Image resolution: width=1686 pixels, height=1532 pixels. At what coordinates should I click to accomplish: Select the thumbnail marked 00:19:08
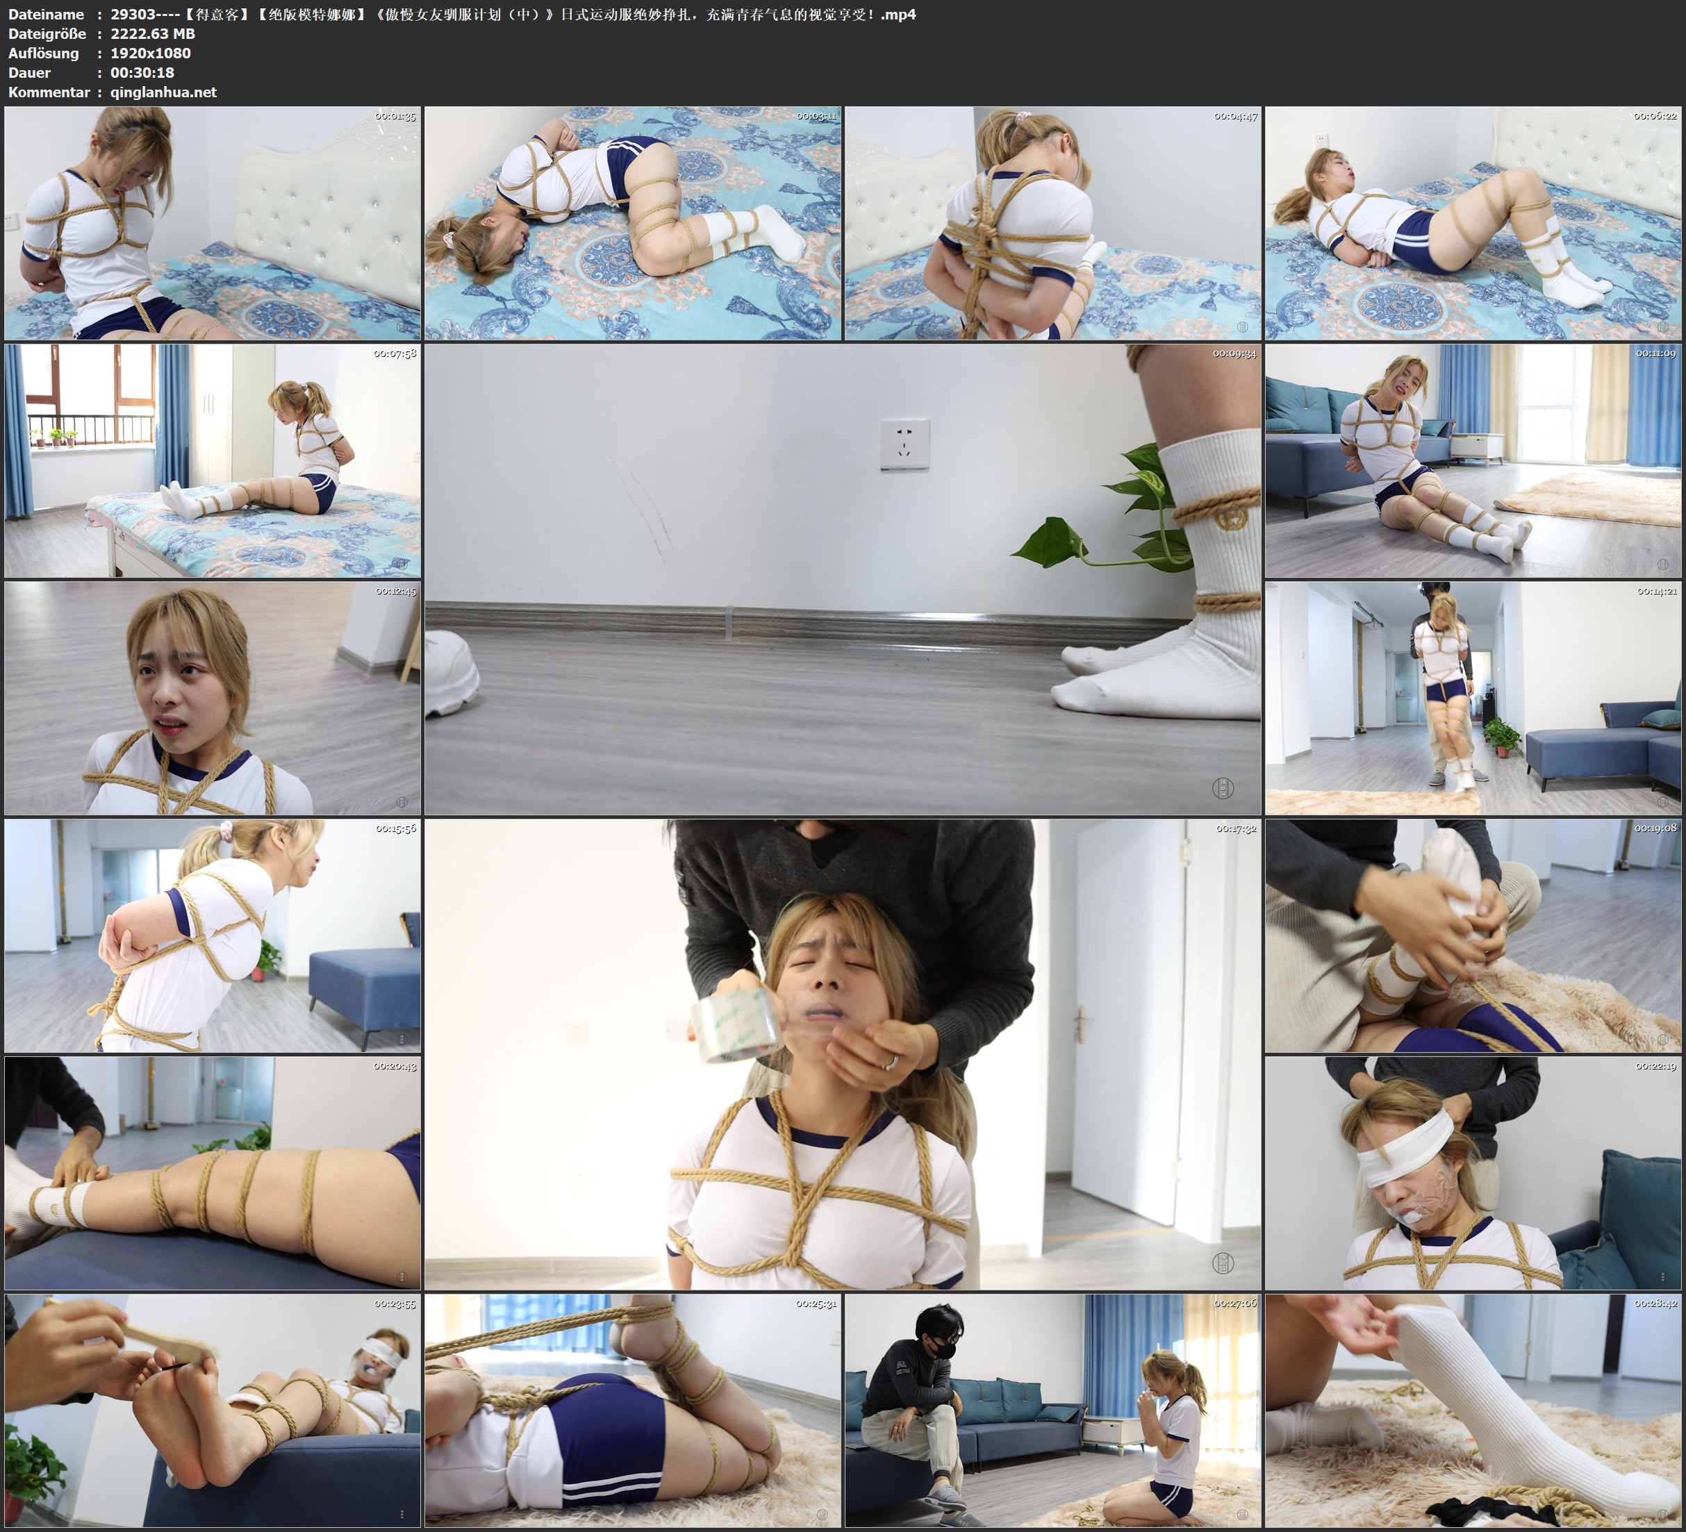[1473, 935]
